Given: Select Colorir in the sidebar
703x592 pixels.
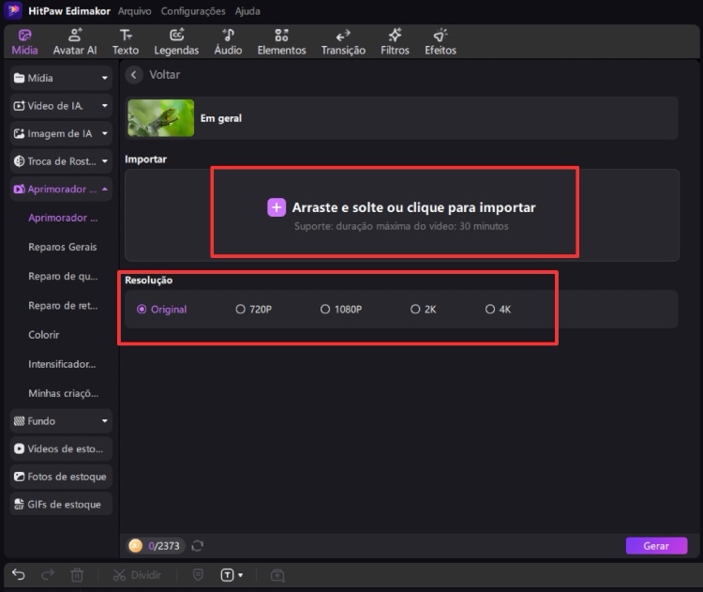Looking at the screenshot, I should tap(44, 335).
